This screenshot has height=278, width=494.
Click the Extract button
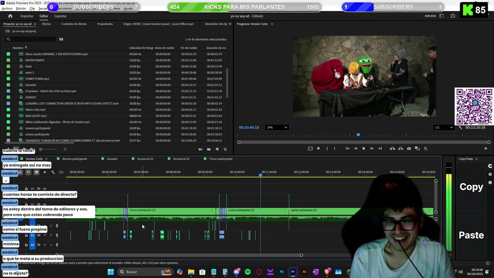401,149
